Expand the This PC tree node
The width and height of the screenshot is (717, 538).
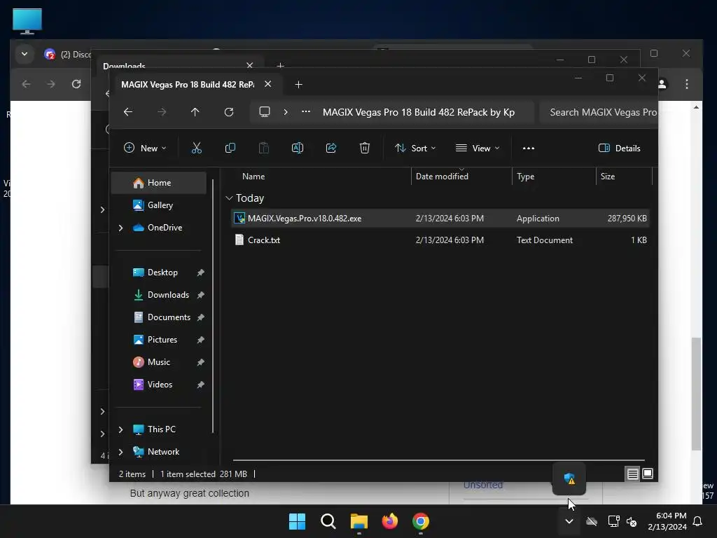point(120,429)
